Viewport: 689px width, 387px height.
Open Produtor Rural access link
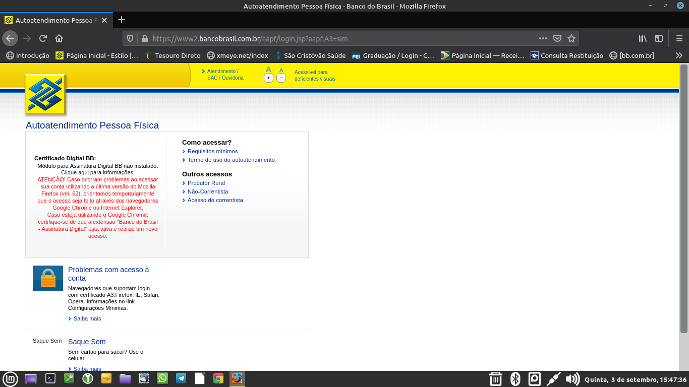(206, 183)
